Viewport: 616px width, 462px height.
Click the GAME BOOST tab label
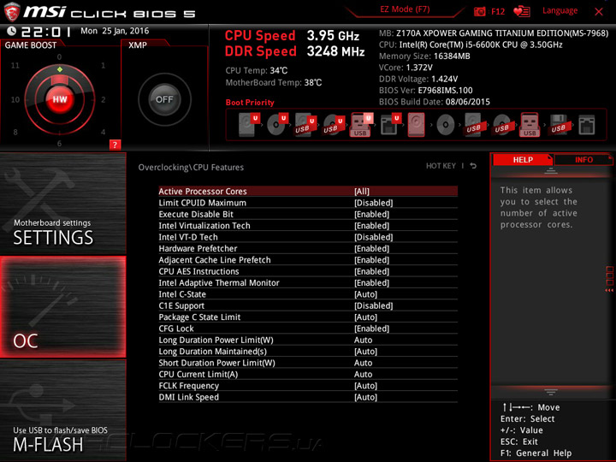[x=31, y=45]
